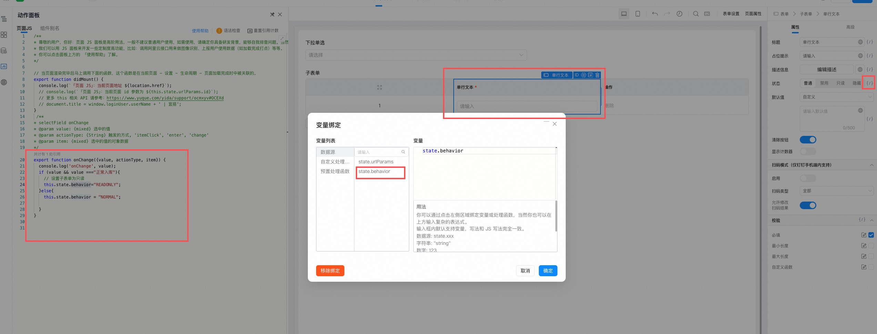Select the JS action panel sidebar icon

(4, 66)
